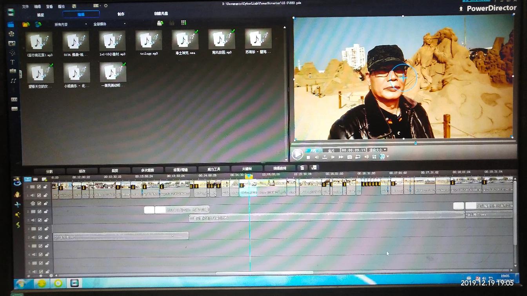Switch to the 创建光盘 create disc tab
Image resolution: width=527 pixels, height=296 pixels.
[x=161, y=14]
